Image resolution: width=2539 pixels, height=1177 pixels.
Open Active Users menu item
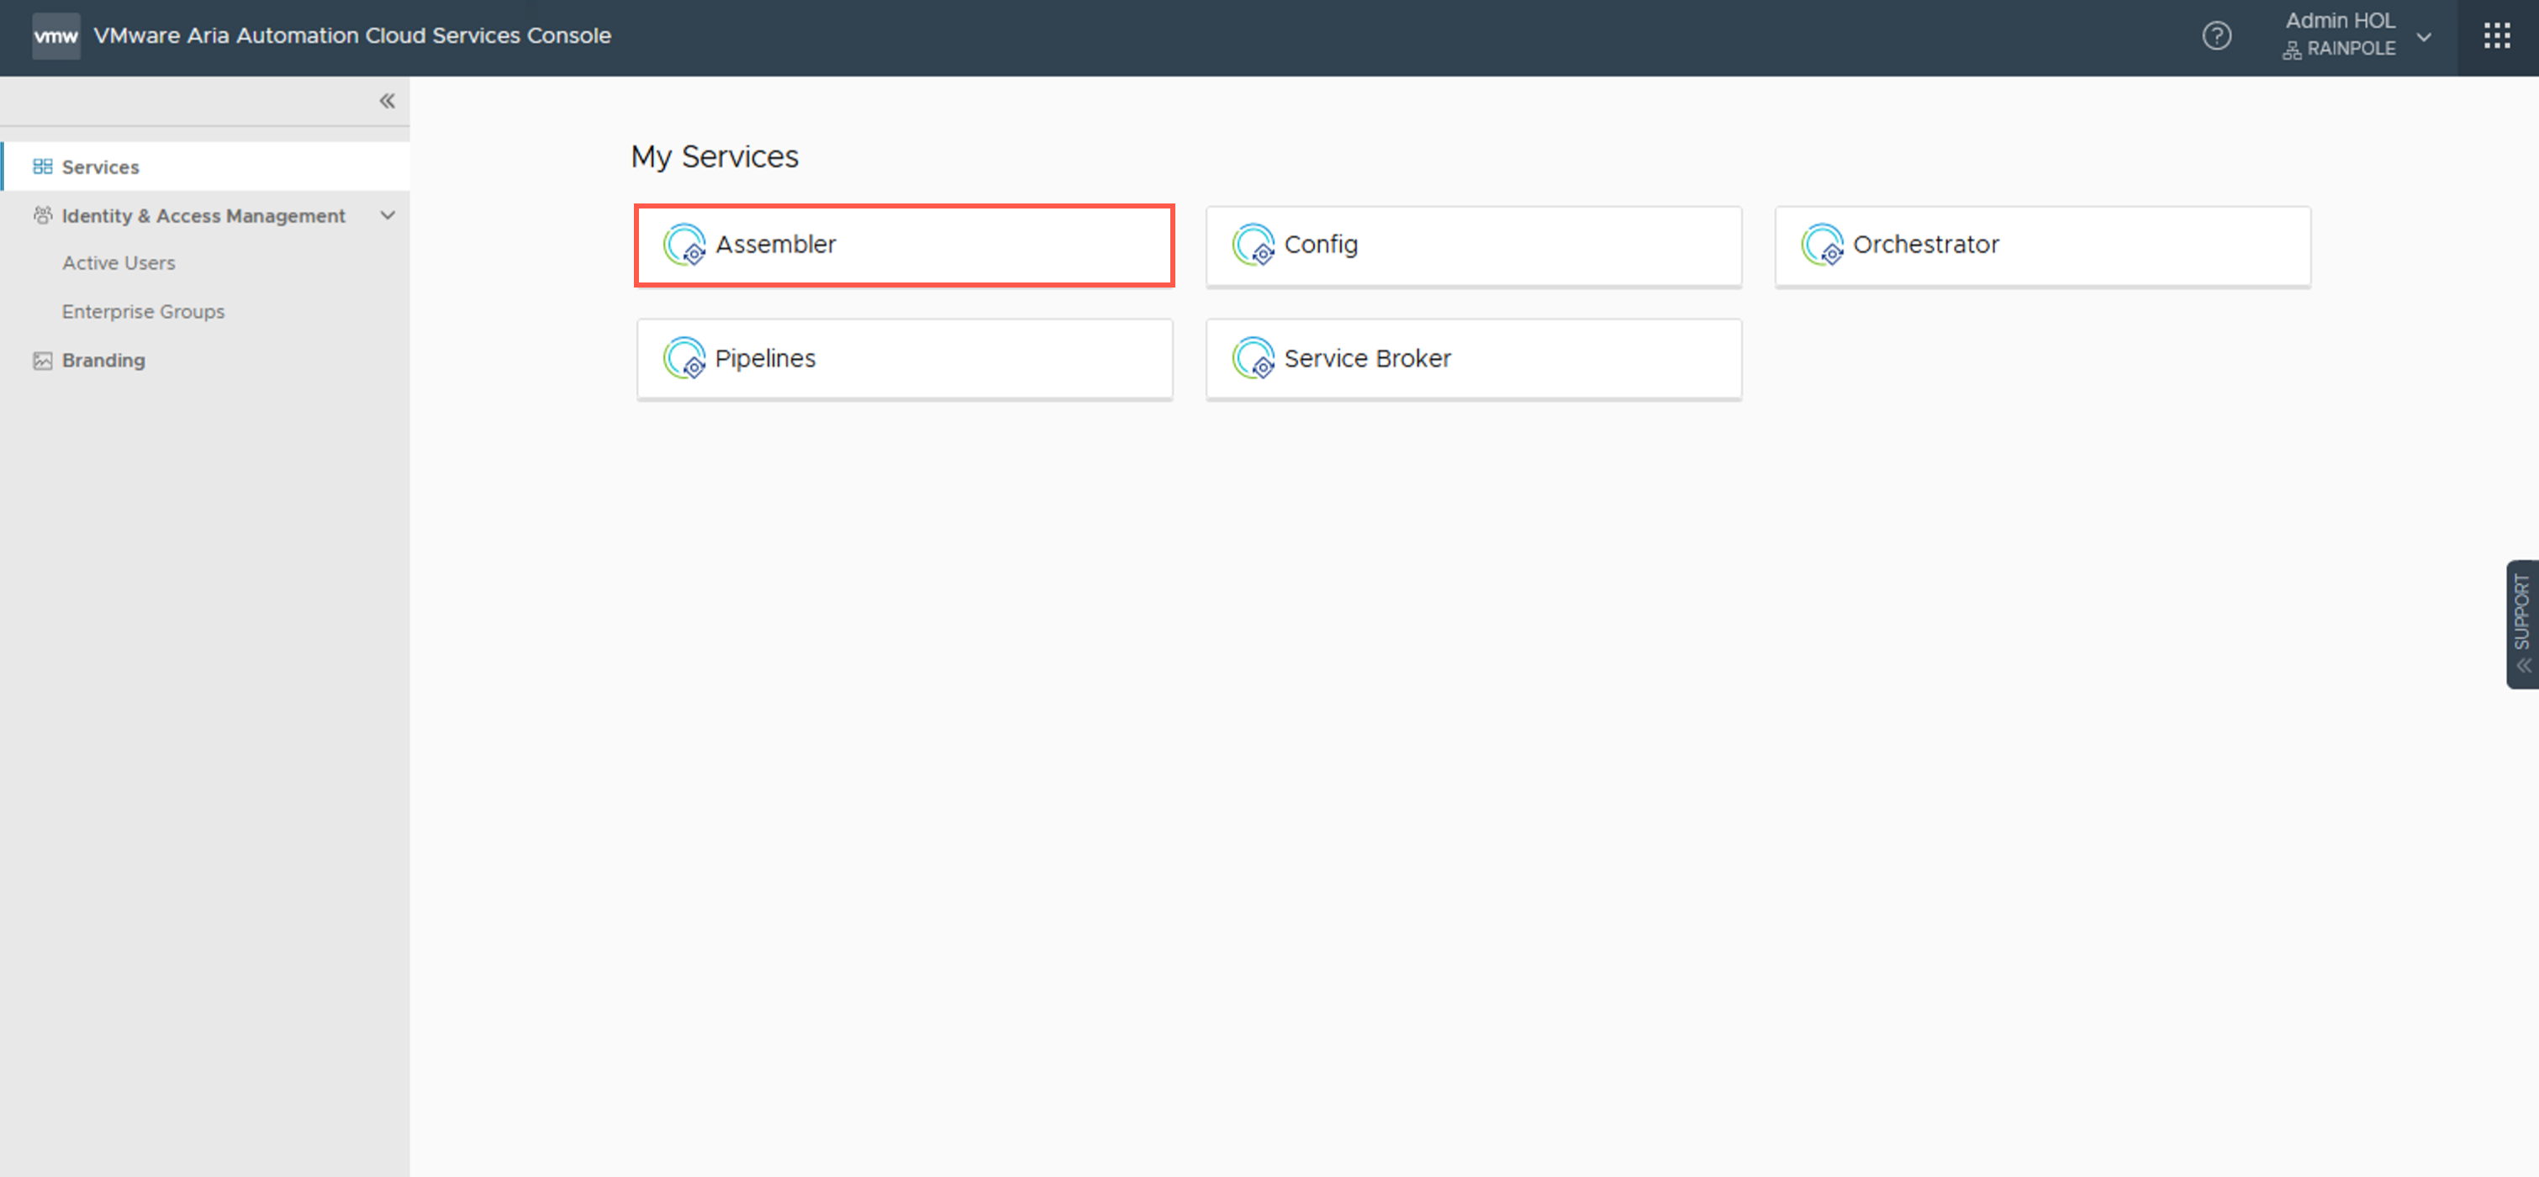(119, 263)
